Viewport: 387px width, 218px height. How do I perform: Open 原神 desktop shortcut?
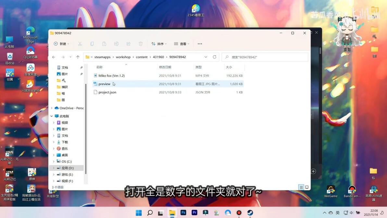tap(32, 174)
